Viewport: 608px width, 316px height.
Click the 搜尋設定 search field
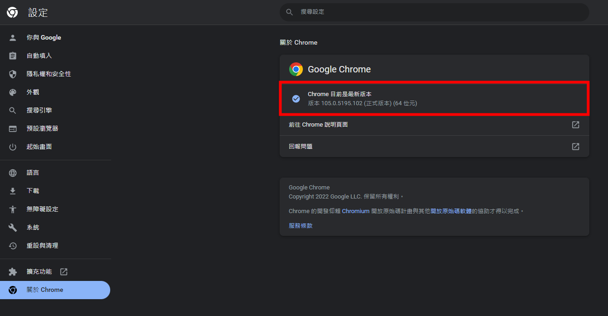pyautogui.click(x=434, y=12)
